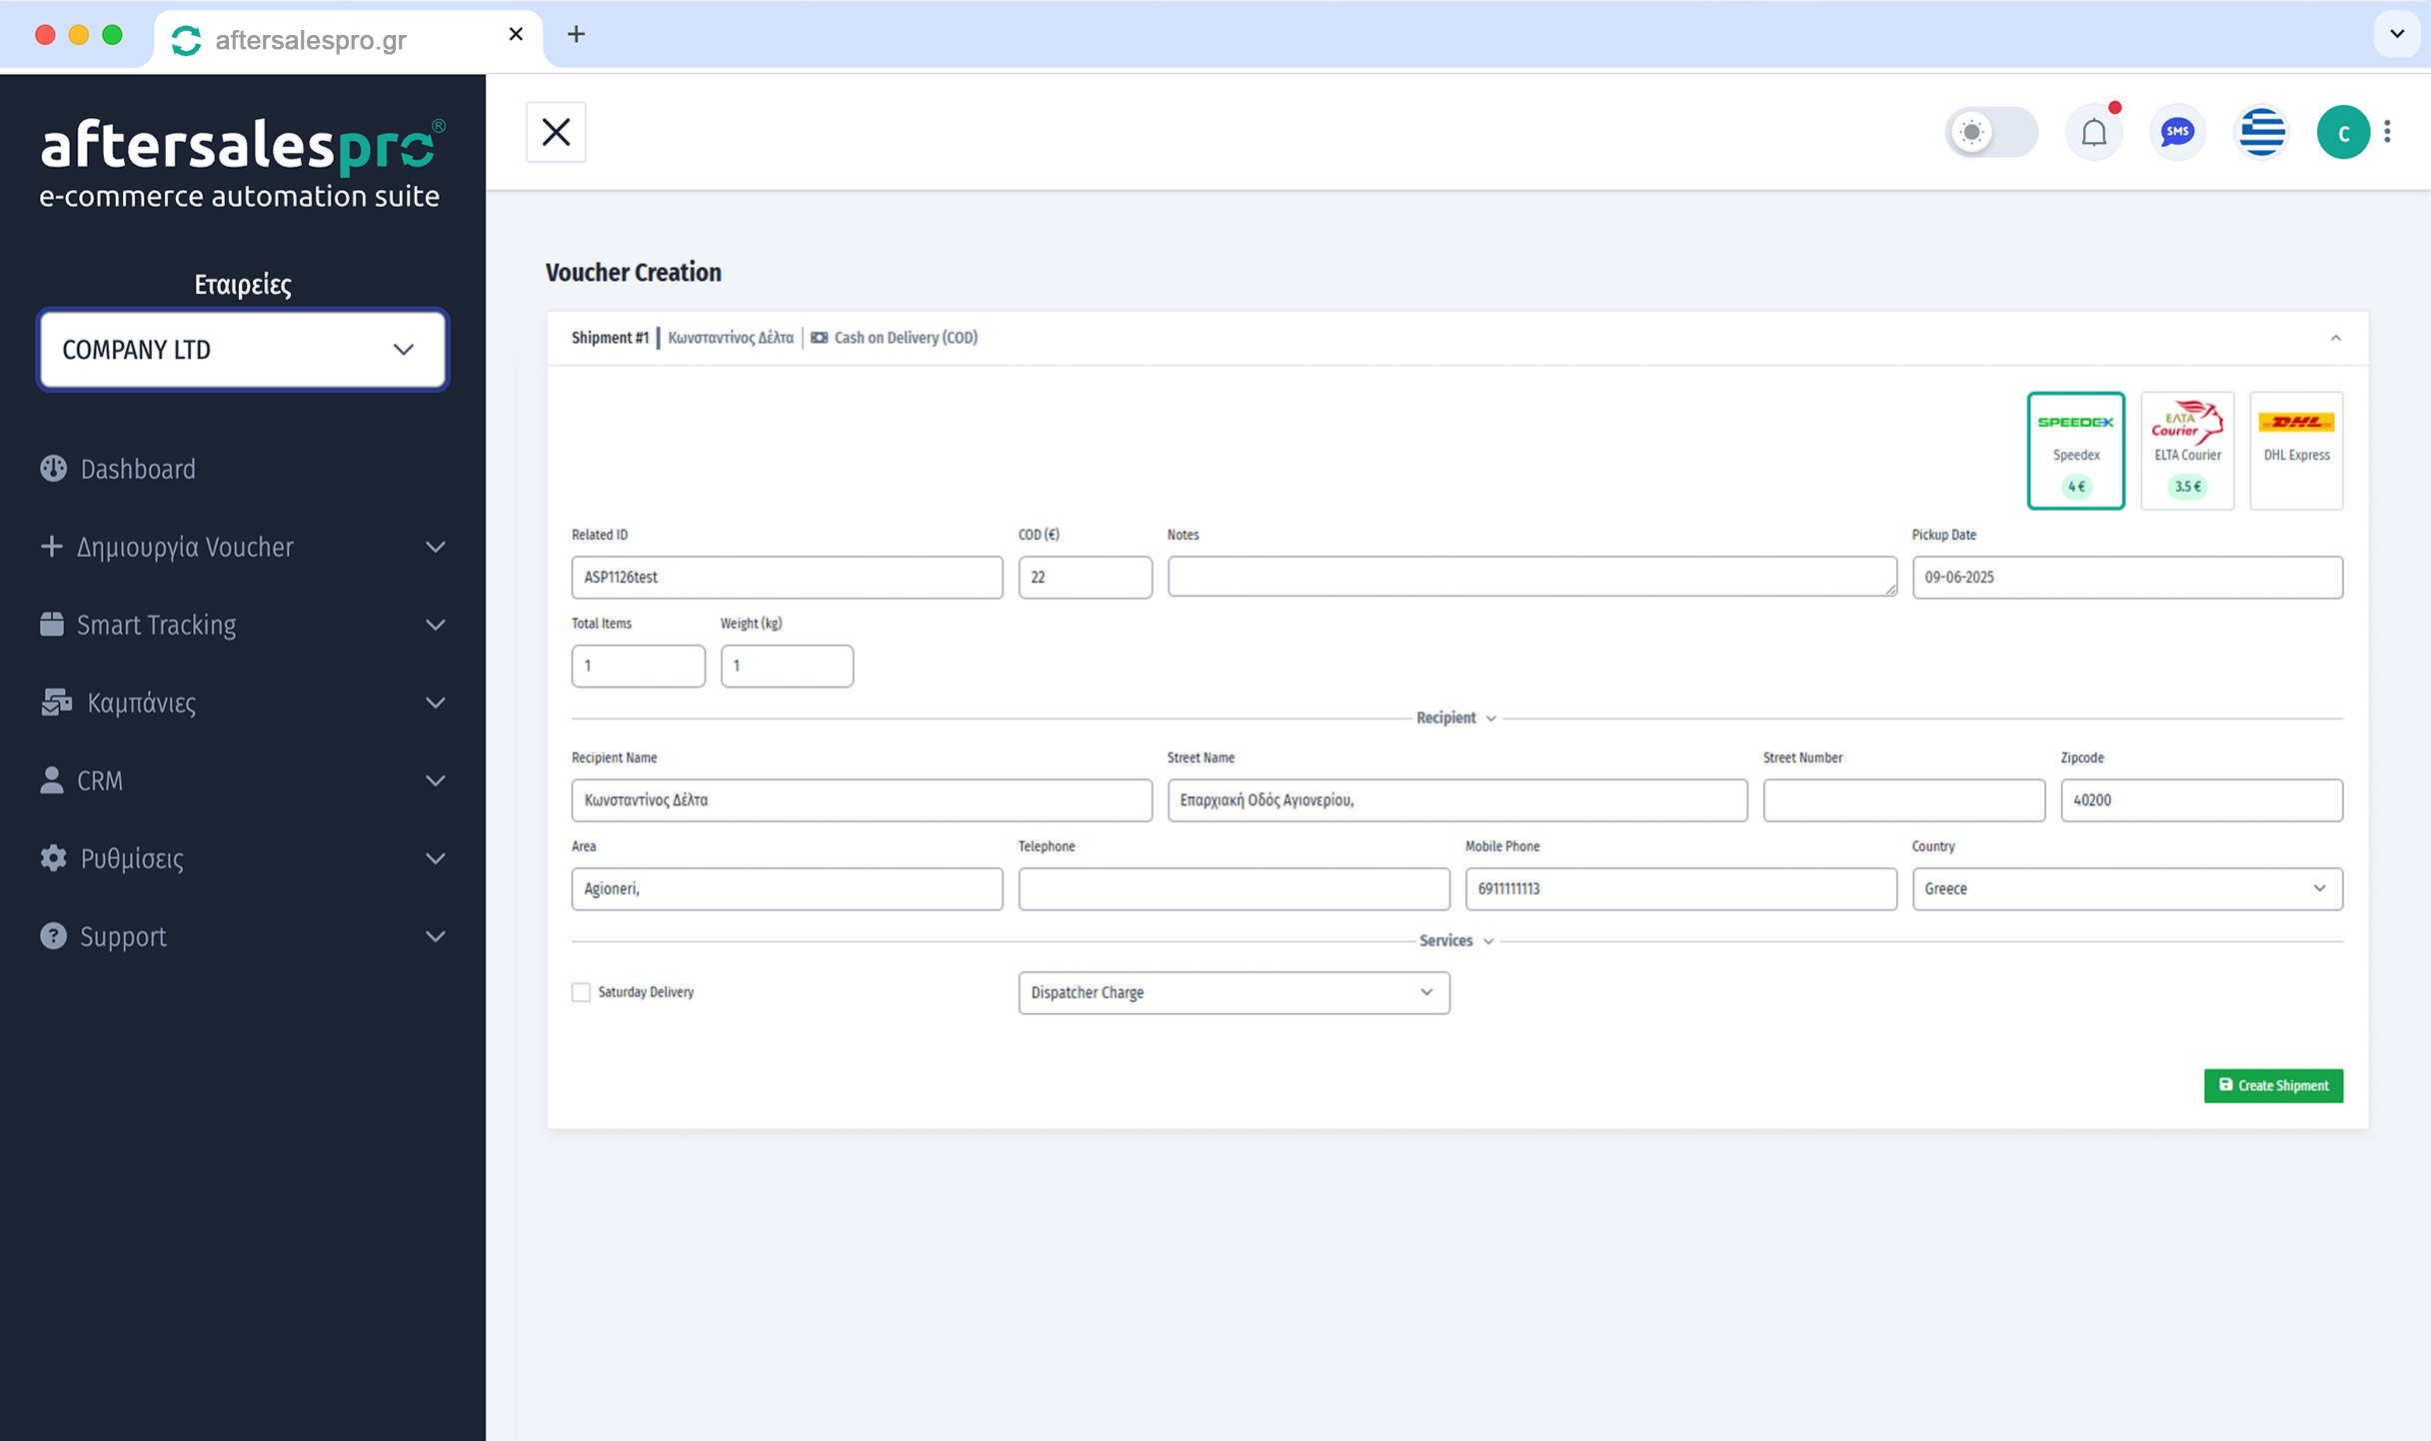Select the DHL Express card
The height and width of the screenshot is (1441, 2431).
click(x=2296, y=451)
